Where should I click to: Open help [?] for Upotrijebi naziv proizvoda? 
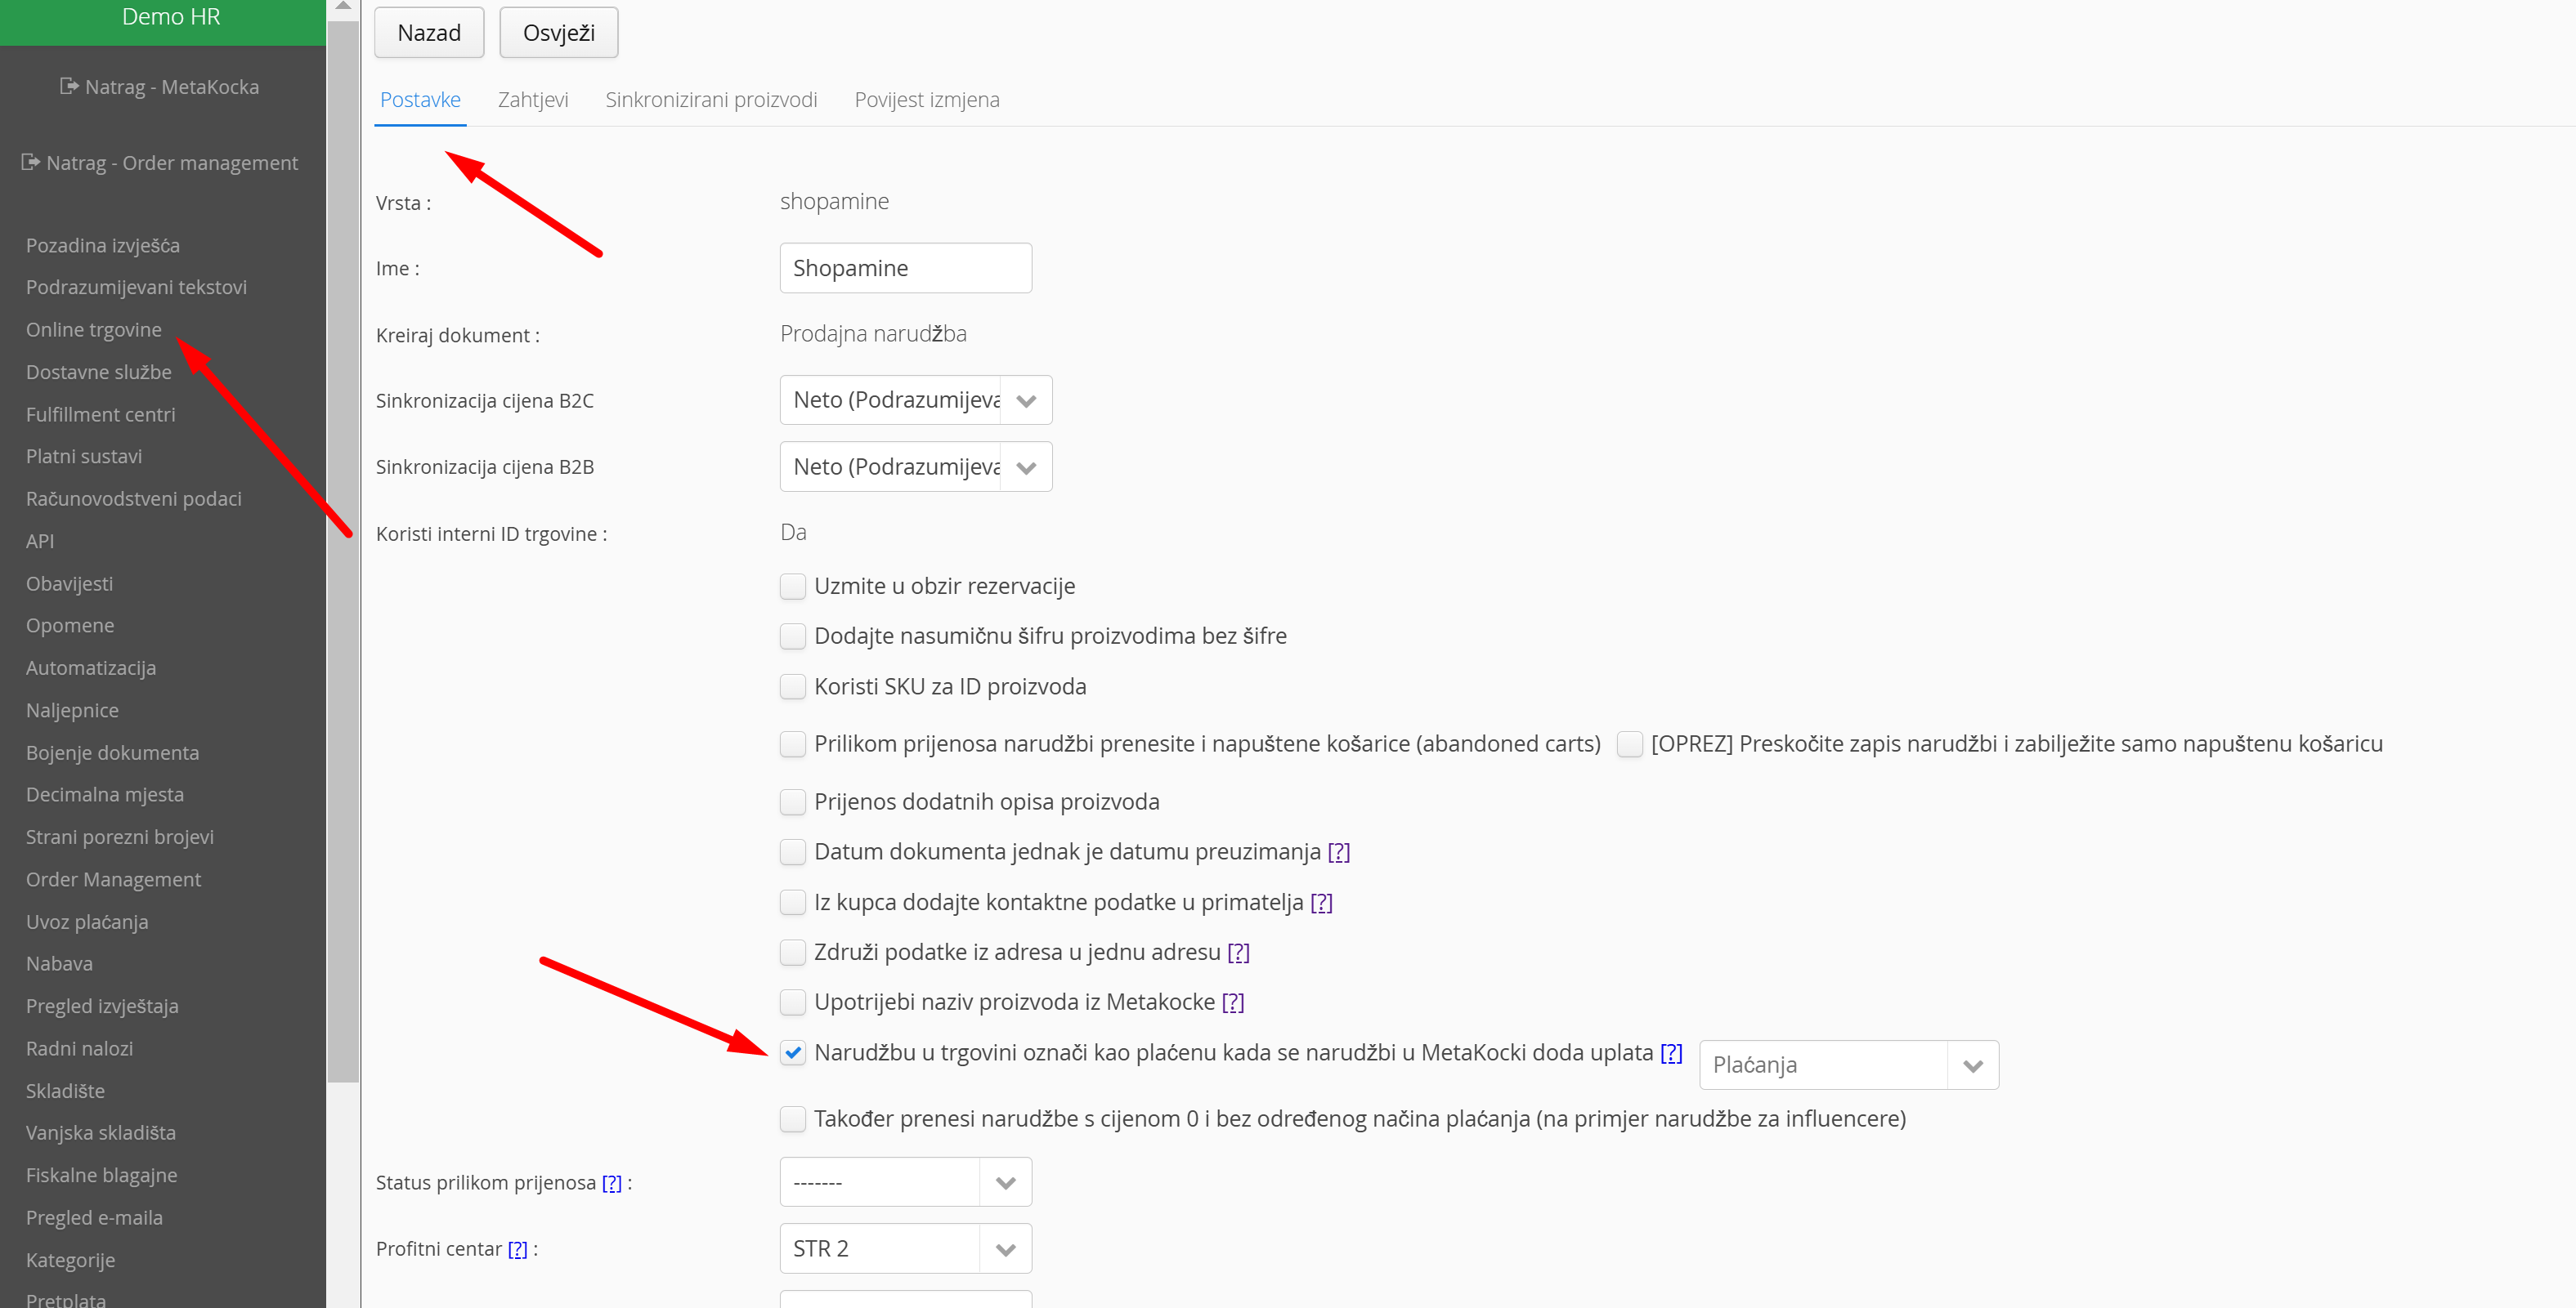pyautogui.click(x=1232, y=1002)
